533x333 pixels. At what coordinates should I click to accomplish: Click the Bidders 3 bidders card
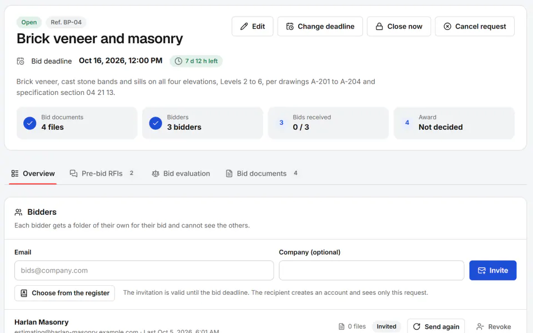point(203,123)
